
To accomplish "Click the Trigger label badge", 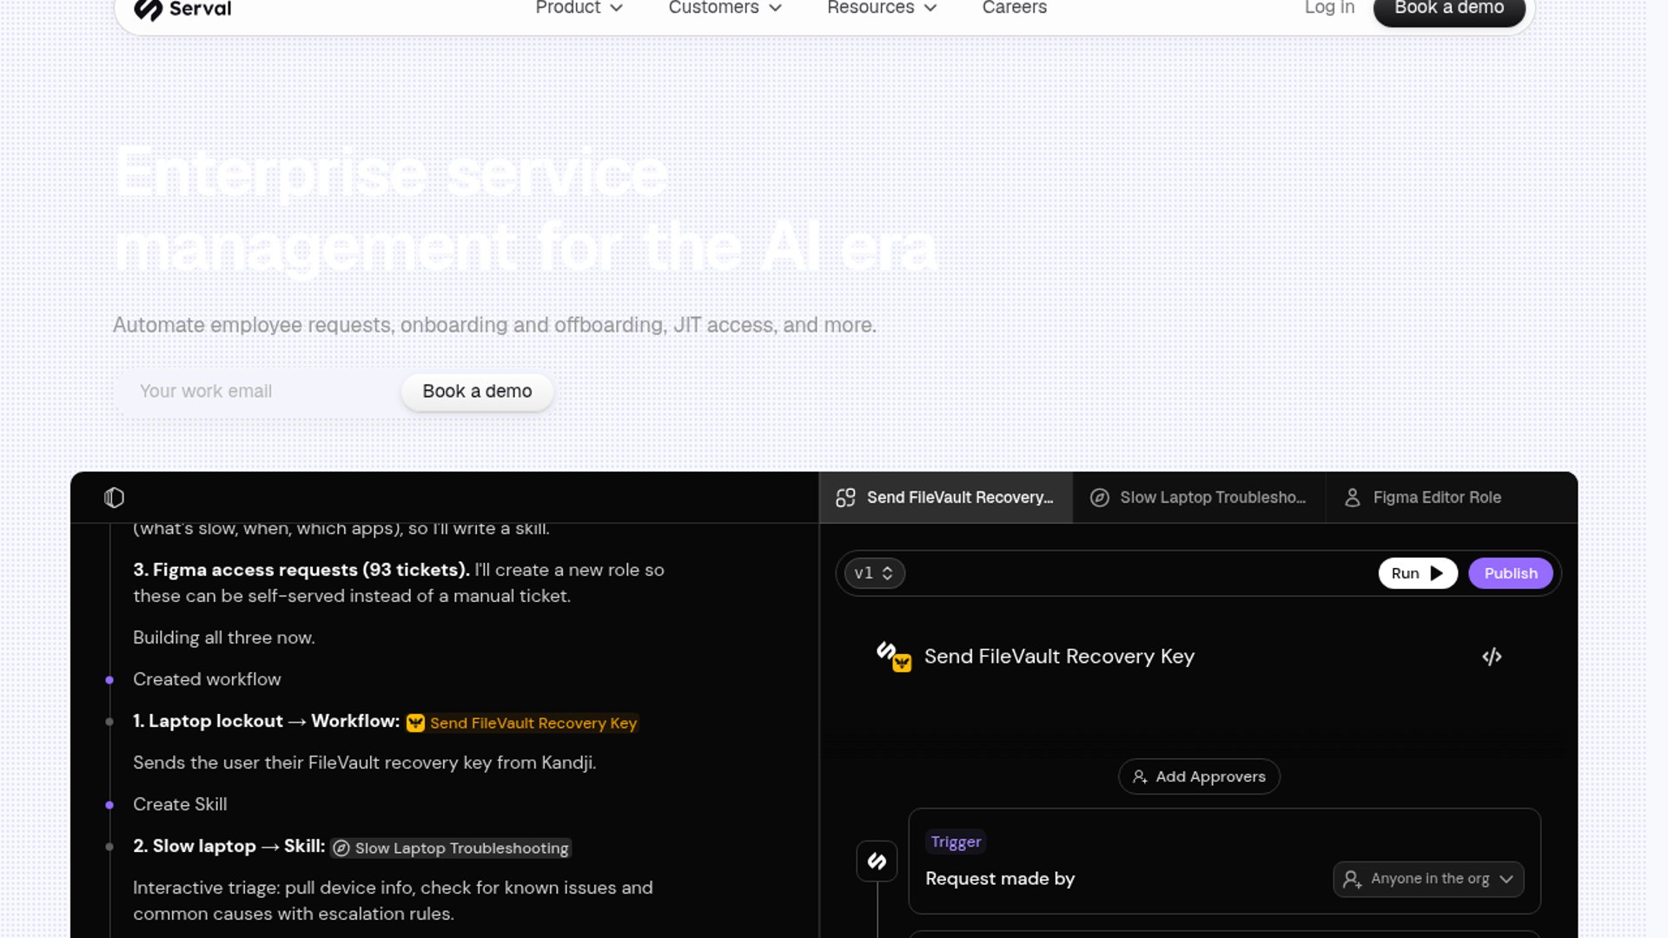I will pos(956,842).
